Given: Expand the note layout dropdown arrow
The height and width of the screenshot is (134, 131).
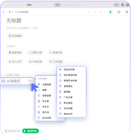Looking at the screenshot, I should tap(12, 12).
